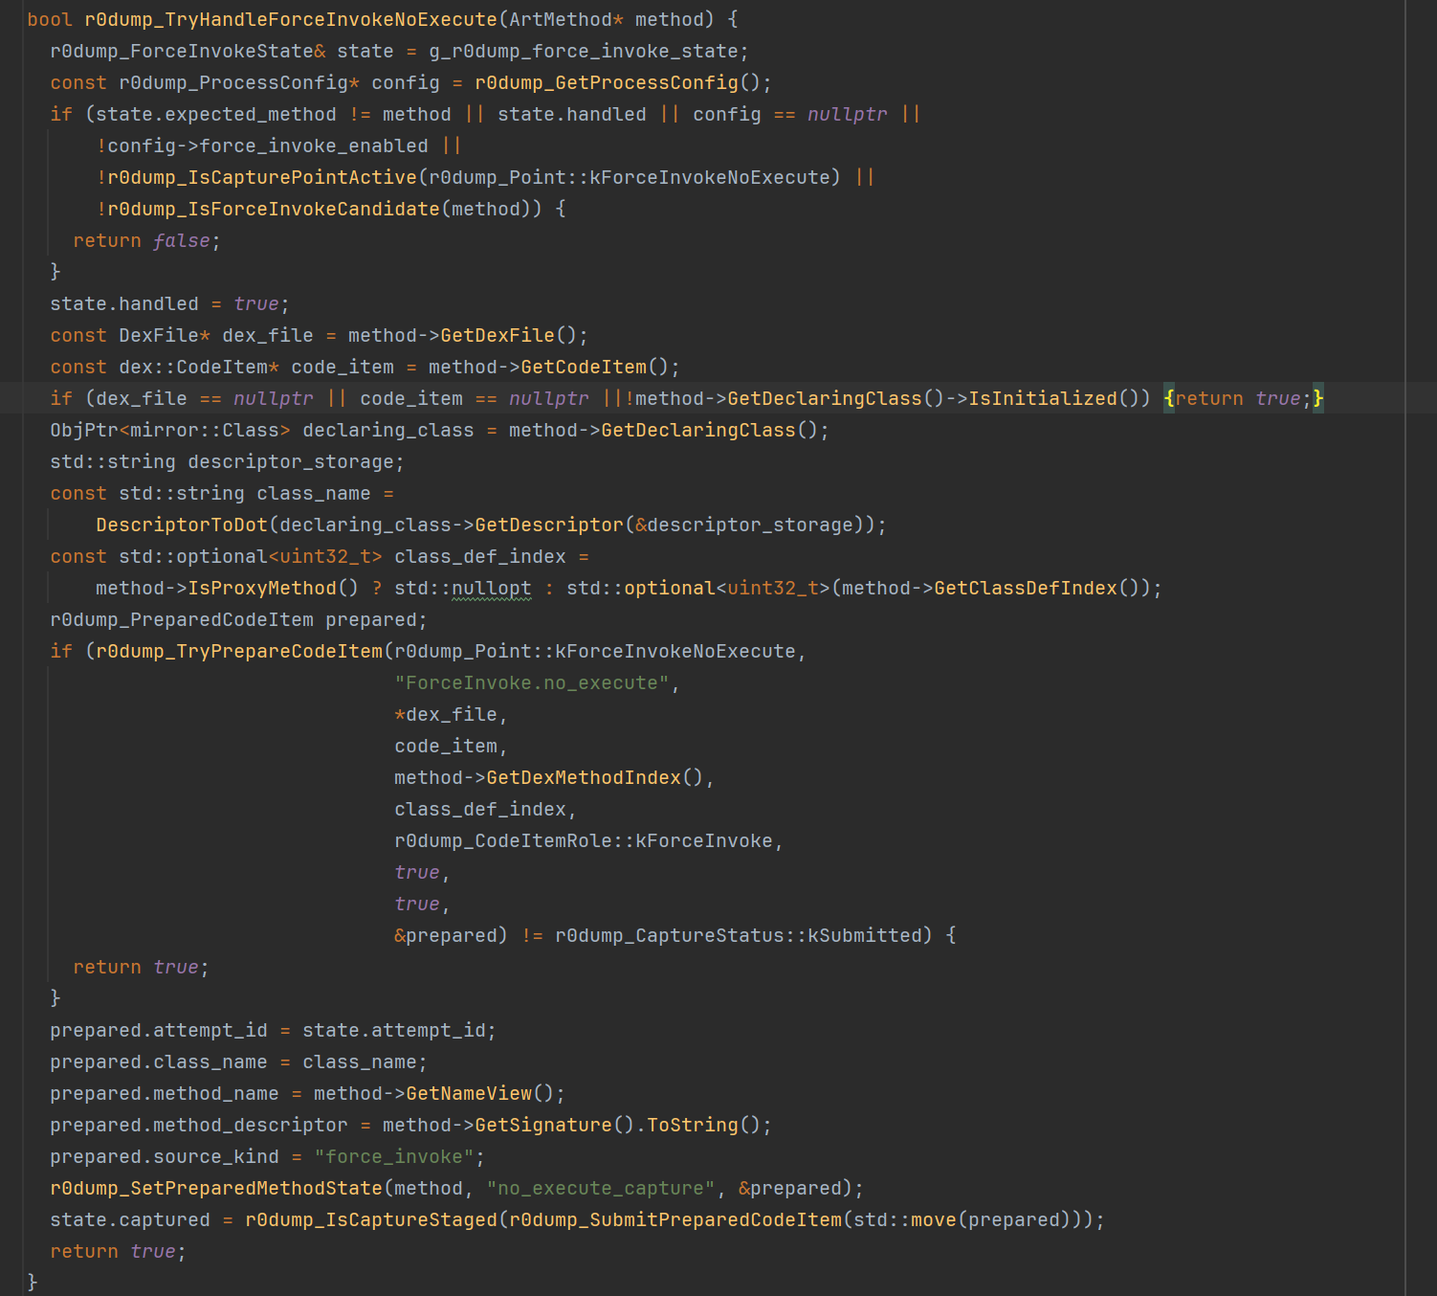Click on GetClassDefIndex method
This screenshot has width=1437, height=1296.
[x=1026, y=588]
